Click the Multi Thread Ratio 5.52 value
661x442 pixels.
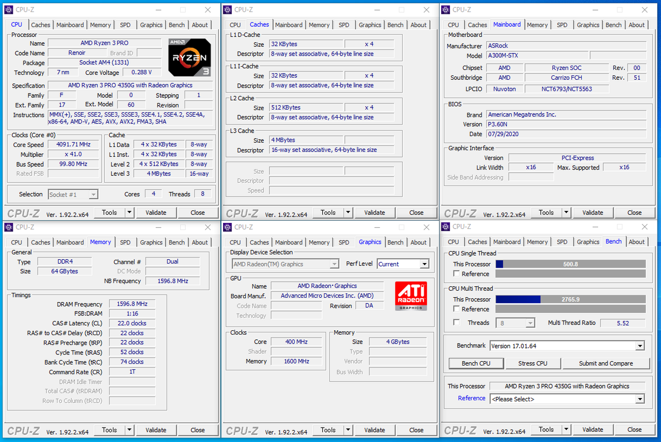622,323
